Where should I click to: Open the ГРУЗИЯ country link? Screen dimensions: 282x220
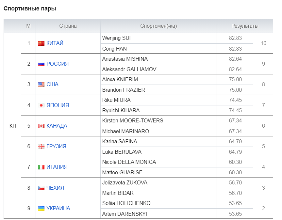[x=56, y=146]
